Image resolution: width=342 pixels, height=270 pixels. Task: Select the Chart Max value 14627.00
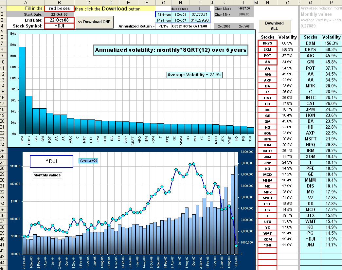click(244, 9)
